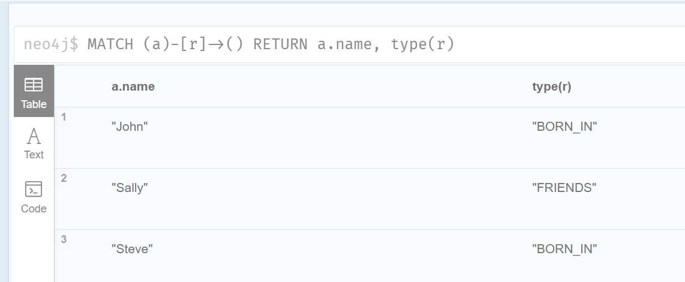
Task: Click "BORN_IN" in John's row
Action: [564, 127]
